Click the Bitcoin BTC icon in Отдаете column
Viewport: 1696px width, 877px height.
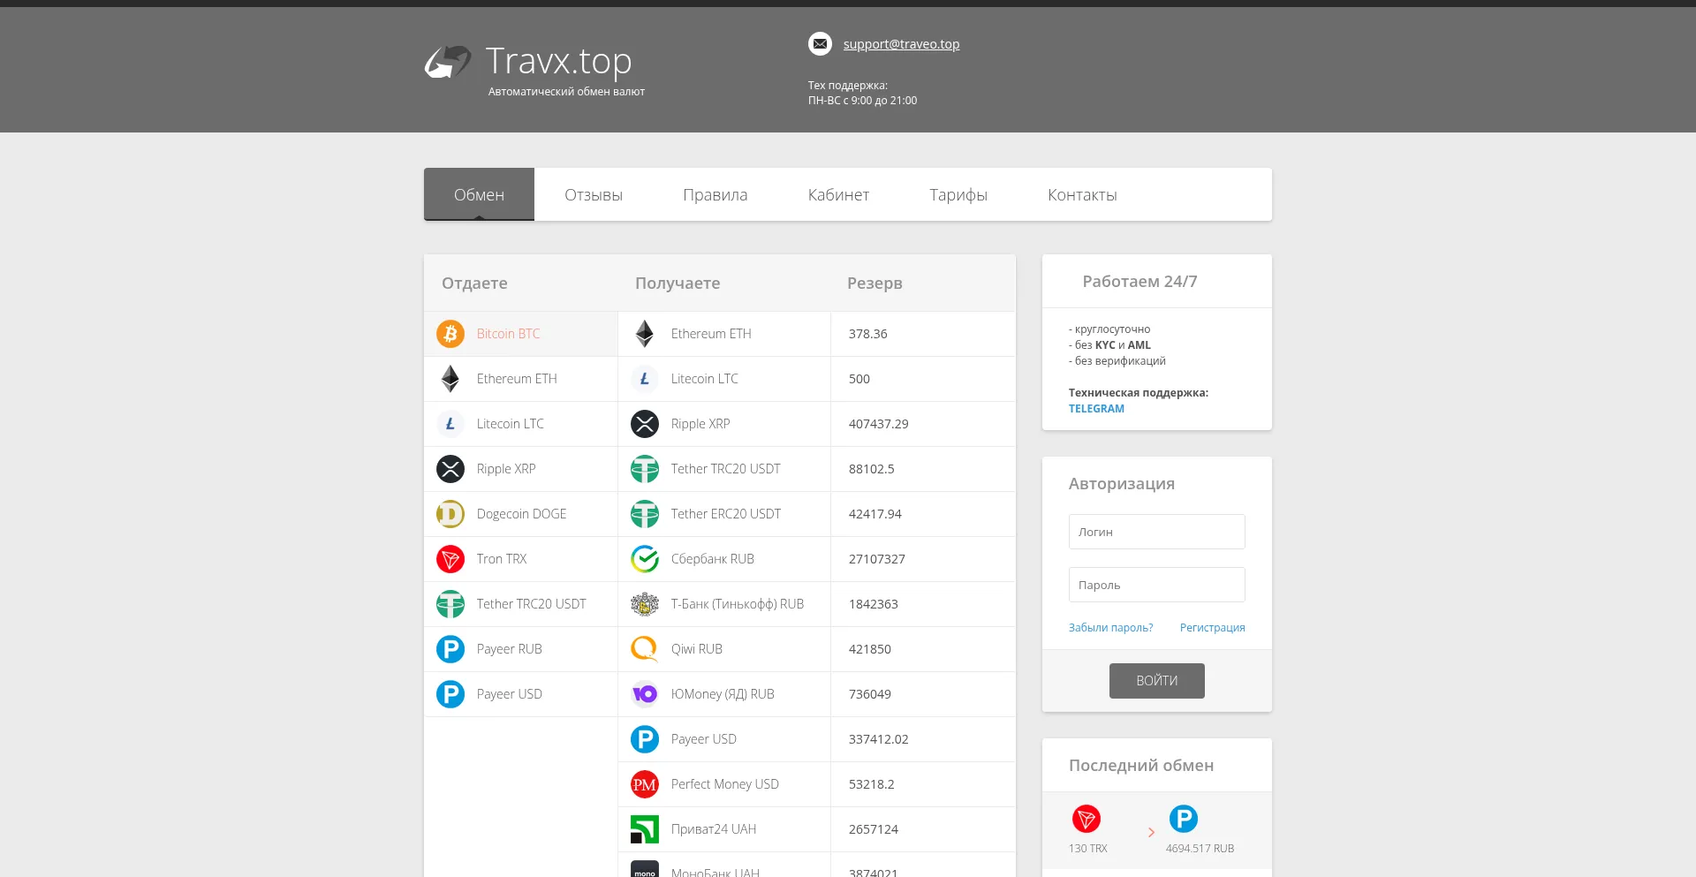450,334
